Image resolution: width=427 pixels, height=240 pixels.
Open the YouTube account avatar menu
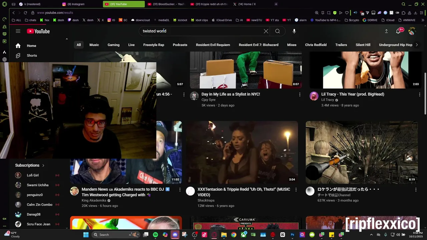click(x=412, y=31)
